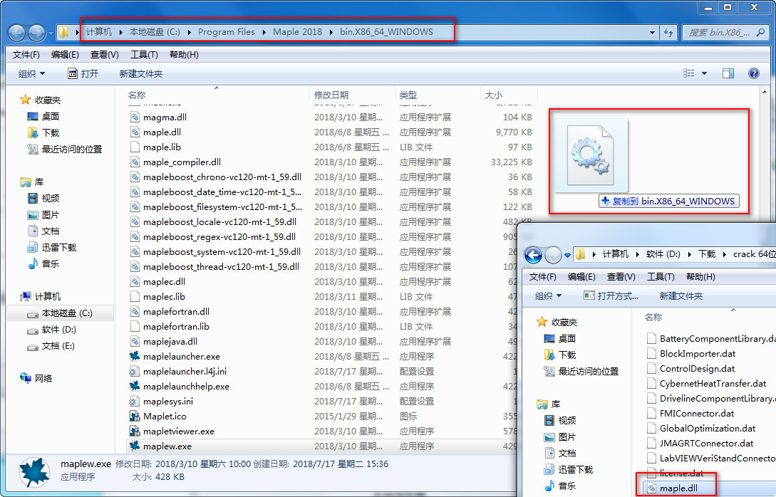Sort by the 名称 column header
776x497 pixels.
(137, 95)
